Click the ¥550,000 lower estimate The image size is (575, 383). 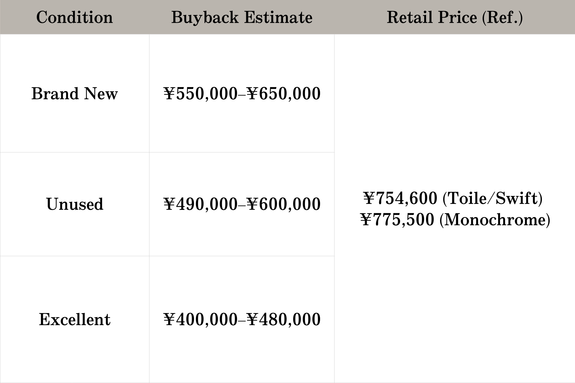click(x=200, y=94)
